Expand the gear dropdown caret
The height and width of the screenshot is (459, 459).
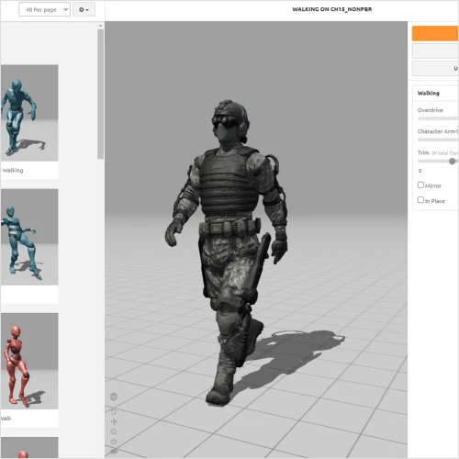coord(87,10)
